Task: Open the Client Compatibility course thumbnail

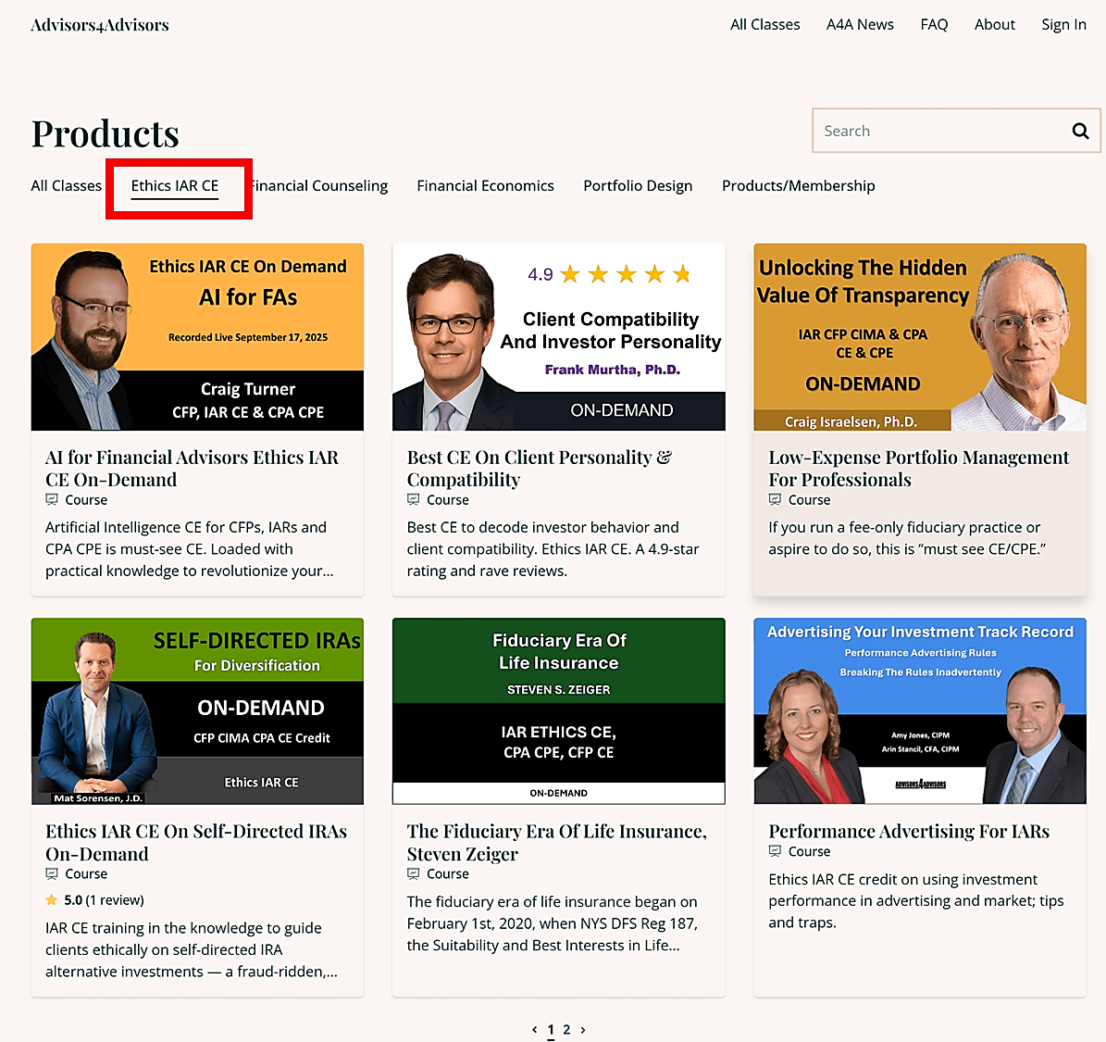Action: pyautogui.click(x=558, y=337)
